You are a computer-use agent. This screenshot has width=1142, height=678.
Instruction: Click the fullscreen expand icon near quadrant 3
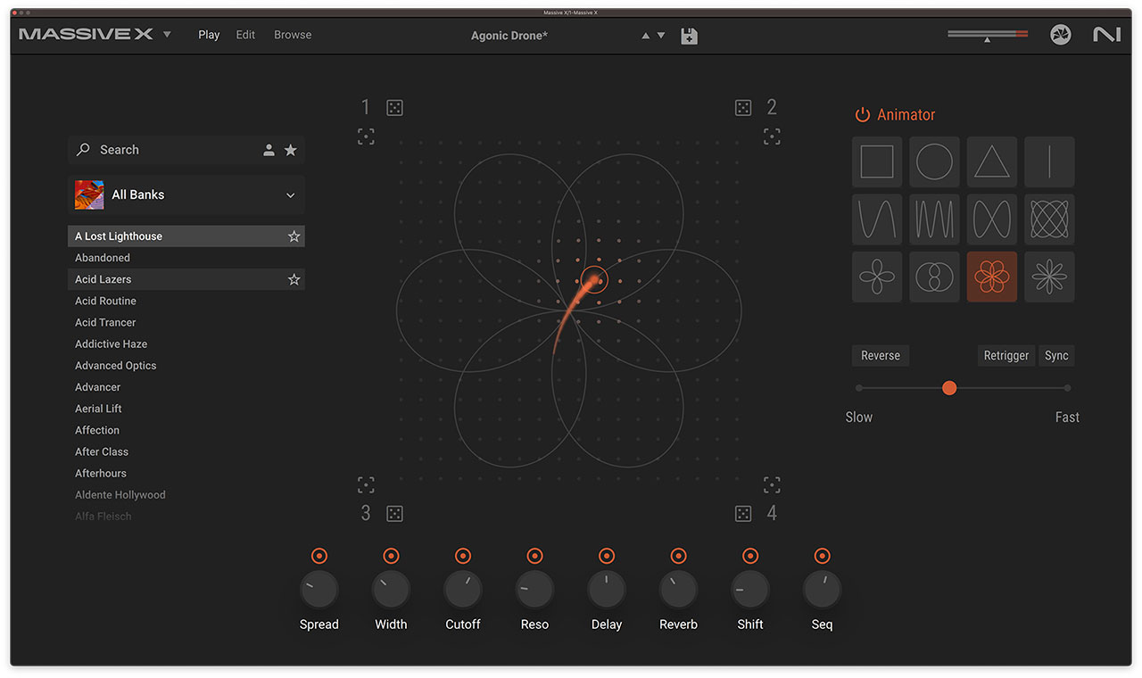click(366, 484)
